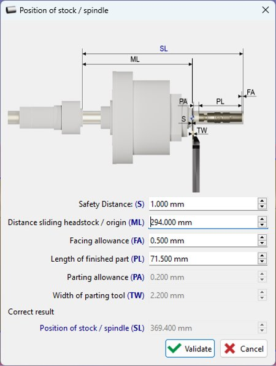
Task: Increase finished part length with up arrow
Action: click(263, 256)
